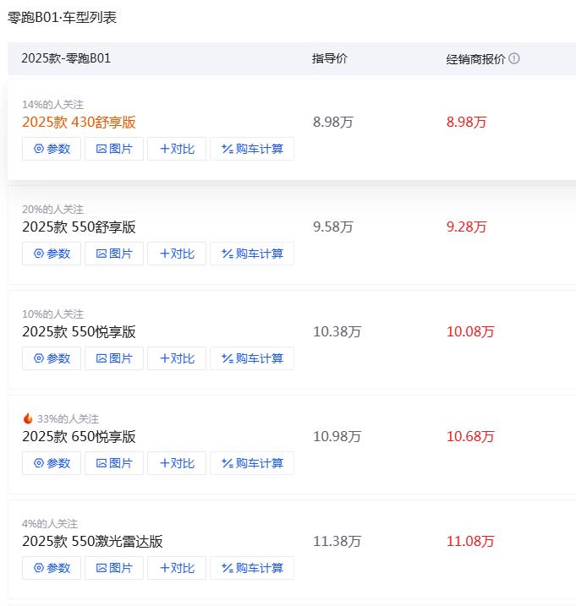Open 购车计算 for 2025款 550激光雷达版

252,568
